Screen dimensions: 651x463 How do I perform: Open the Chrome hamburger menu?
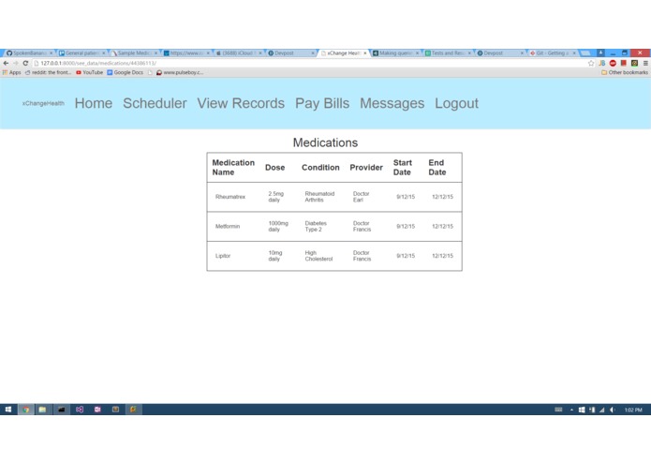[x=645, y=63]
